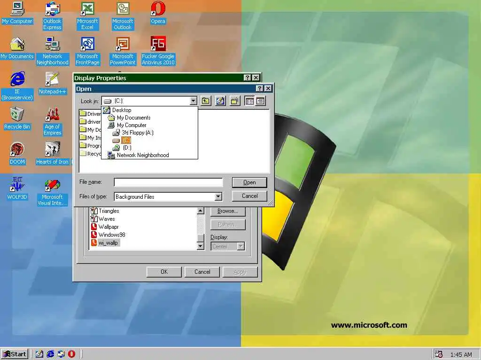Image resolution: width=481 pixels, height=360 pixels.
Task: Select Notepad++ desktop shortcut
Action: pyautogui.click(x=53, y=83)
